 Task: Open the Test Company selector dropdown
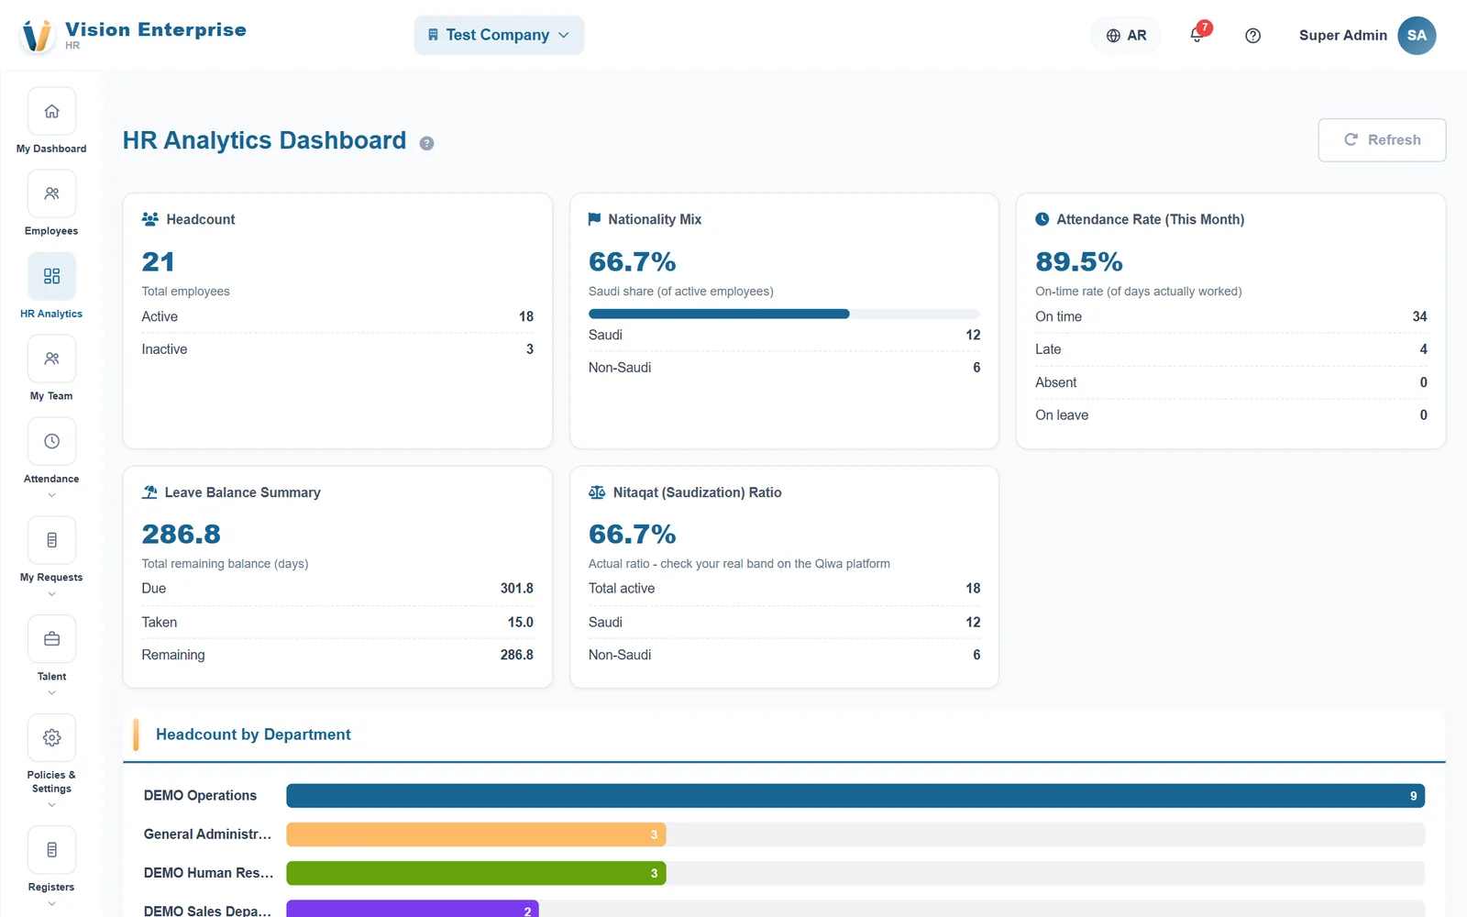pyautogui.click(x=499, y=35)
